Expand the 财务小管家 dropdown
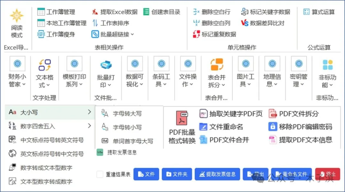The height and width of the screenshot is (192, 345). tap(17, 81)
